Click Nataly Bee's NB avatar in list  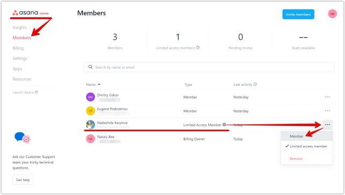[91, 139]
